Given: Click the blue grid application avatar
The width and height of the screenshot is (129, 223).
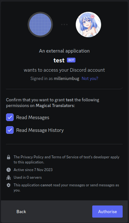Looking at the screenshot, I should (x=40, y=25).
